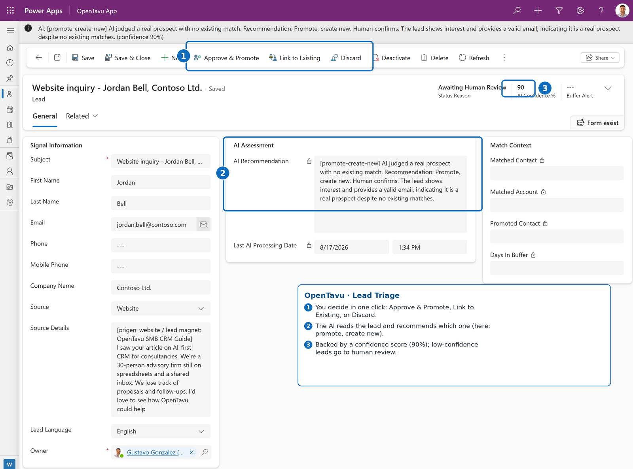Viewport: 633px width, 469px height.
Task: Open the user profile avatar
Action: [x=622, y=11]
